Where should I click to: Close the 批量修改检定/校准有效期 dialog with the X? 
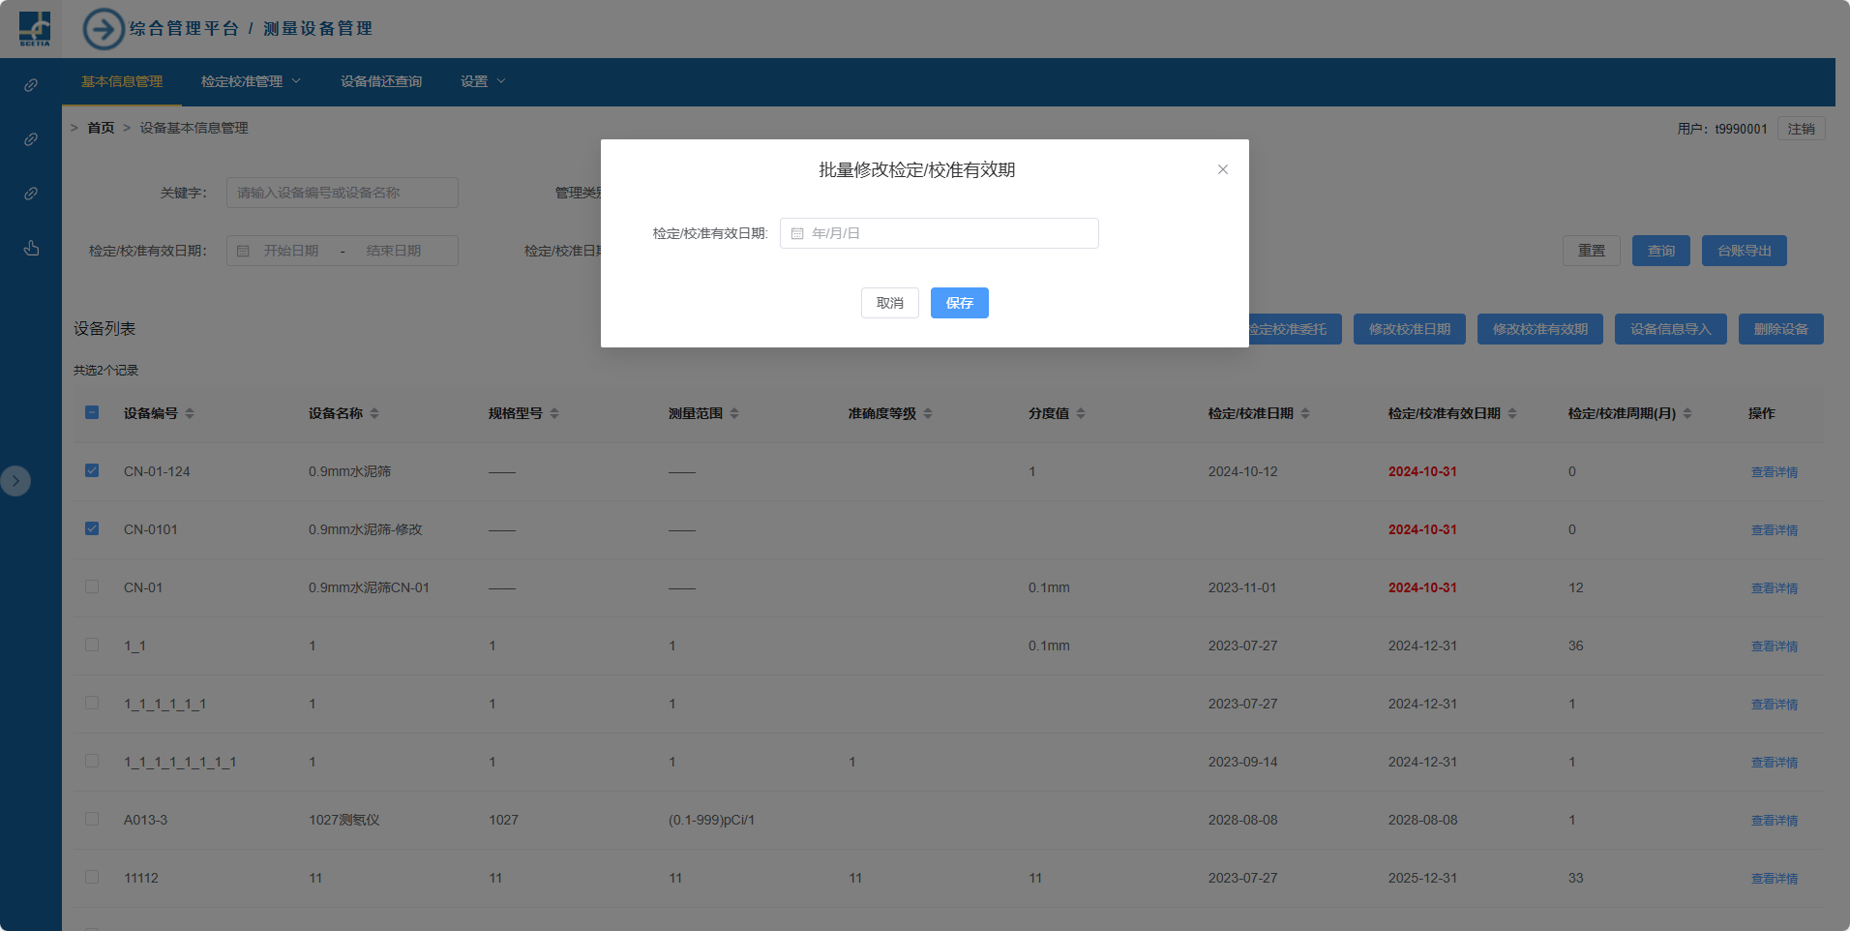(x=1223, y=169)
